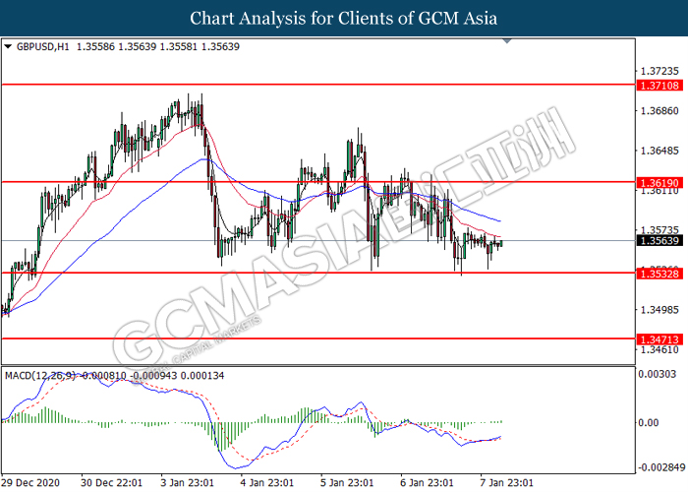Click the 1.35735 price axis value
The height and width of the screenshot is (492, 688).
click(659, 230)
